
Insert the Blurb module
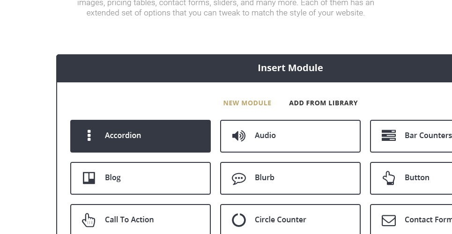290,178
